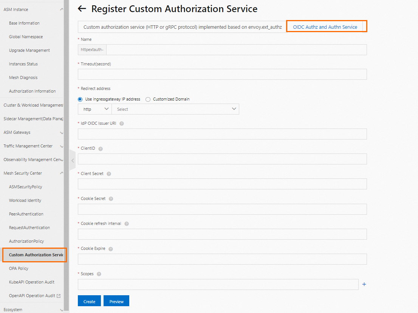Open Global Namespace menu item
Image resolution: width=418 pixels, height=313 pixels.
click(26, 37)
